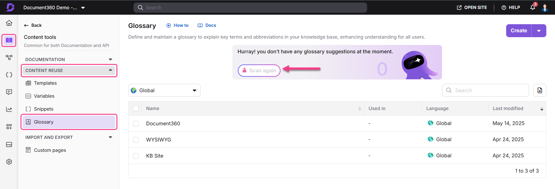Expand the Create button dropdown arrow

point(539,31)
